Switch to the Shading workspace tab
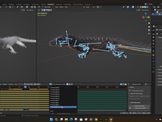 (44, 4)
